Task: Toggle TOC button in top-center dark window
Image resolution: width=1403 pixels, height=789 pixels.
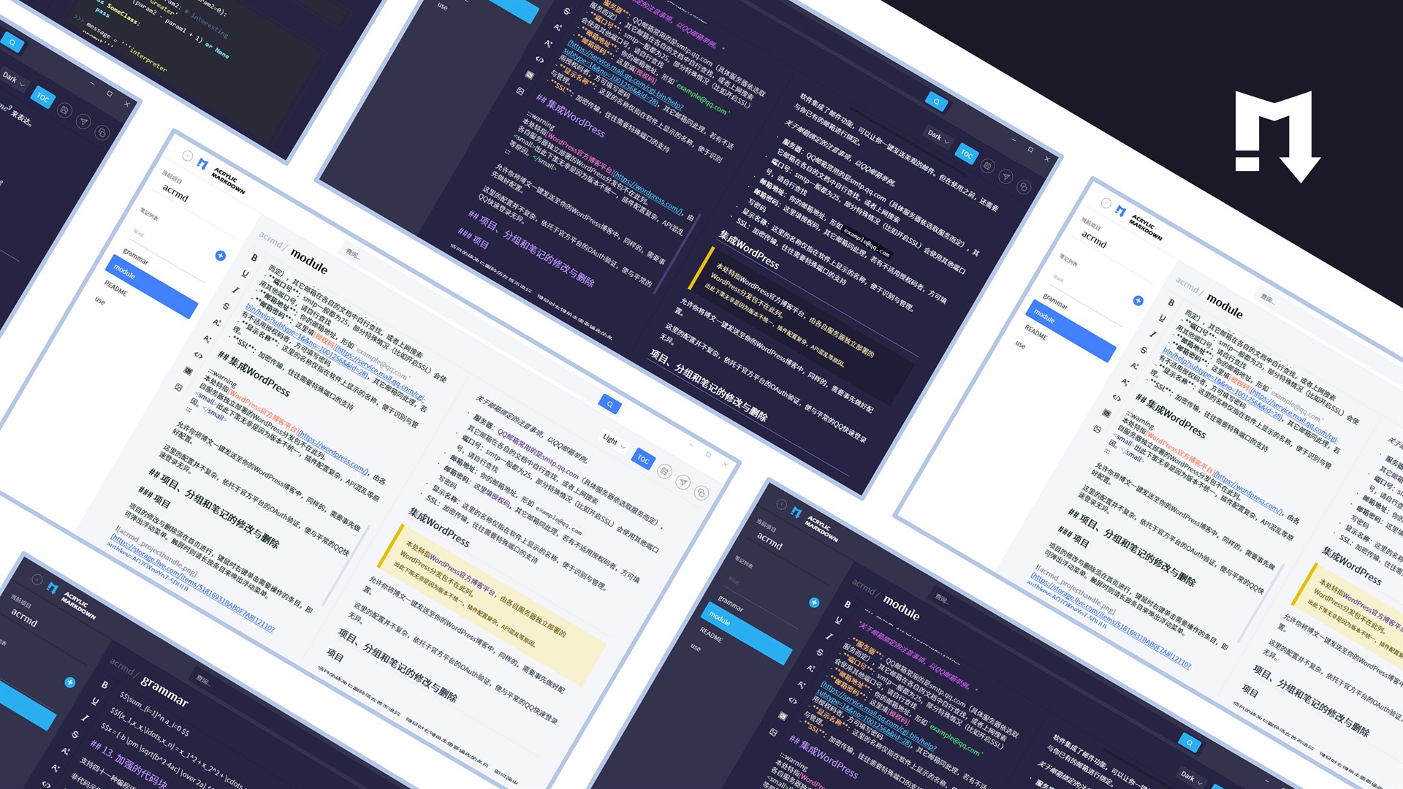Action: click(x=966, y=153)
